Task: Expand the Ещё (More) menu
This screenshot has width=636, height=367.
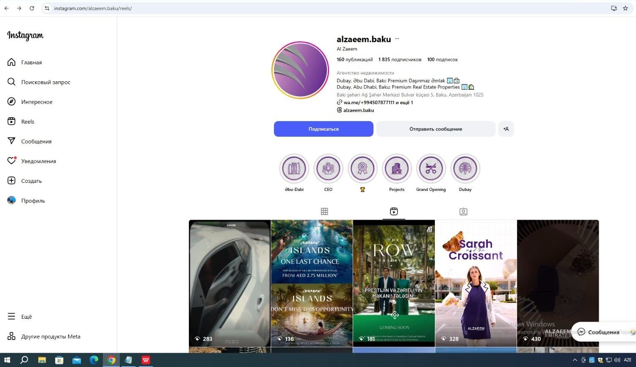Action: point(12,317)
